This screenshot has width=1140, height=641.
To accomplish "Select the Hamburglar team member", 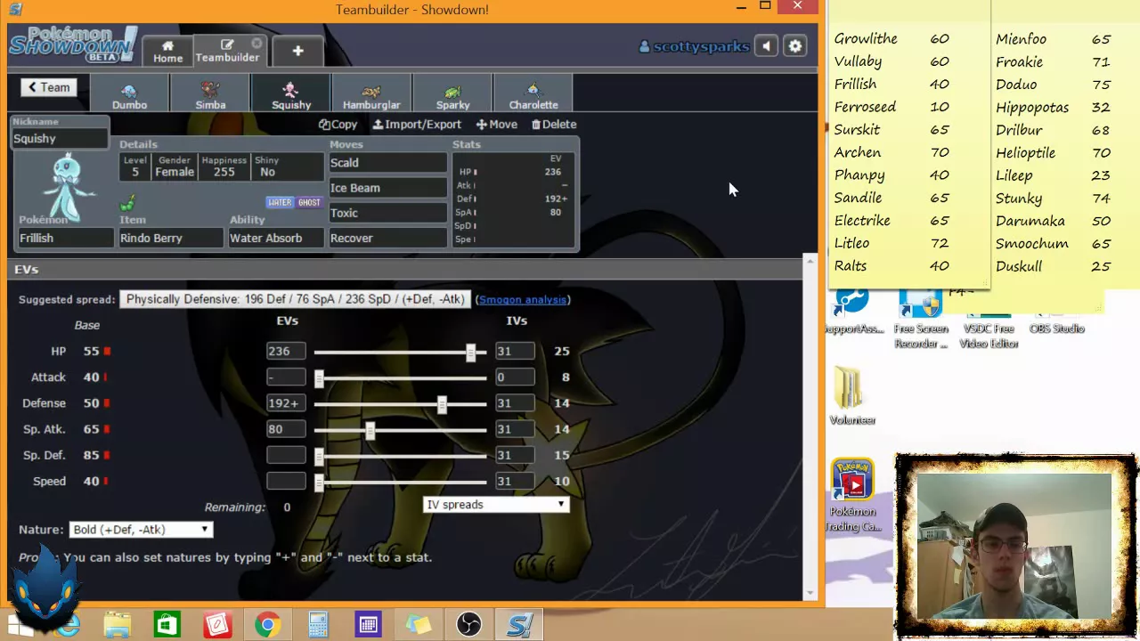I will (x=371, y=95).
